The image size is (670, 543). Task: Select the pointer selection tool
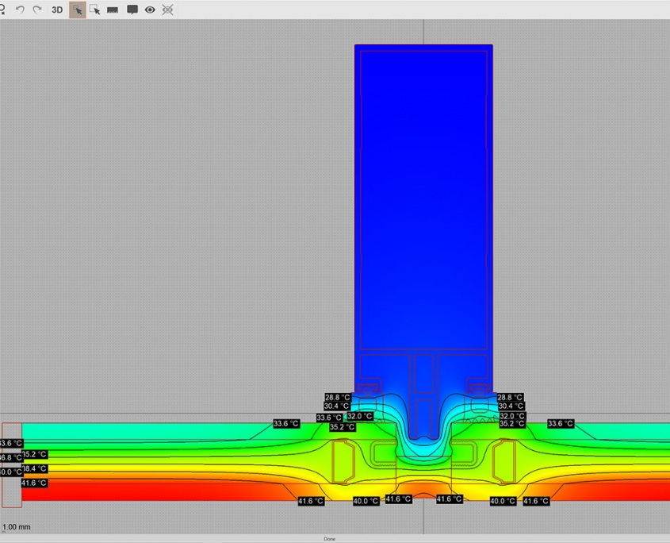[x=77, y=10]
